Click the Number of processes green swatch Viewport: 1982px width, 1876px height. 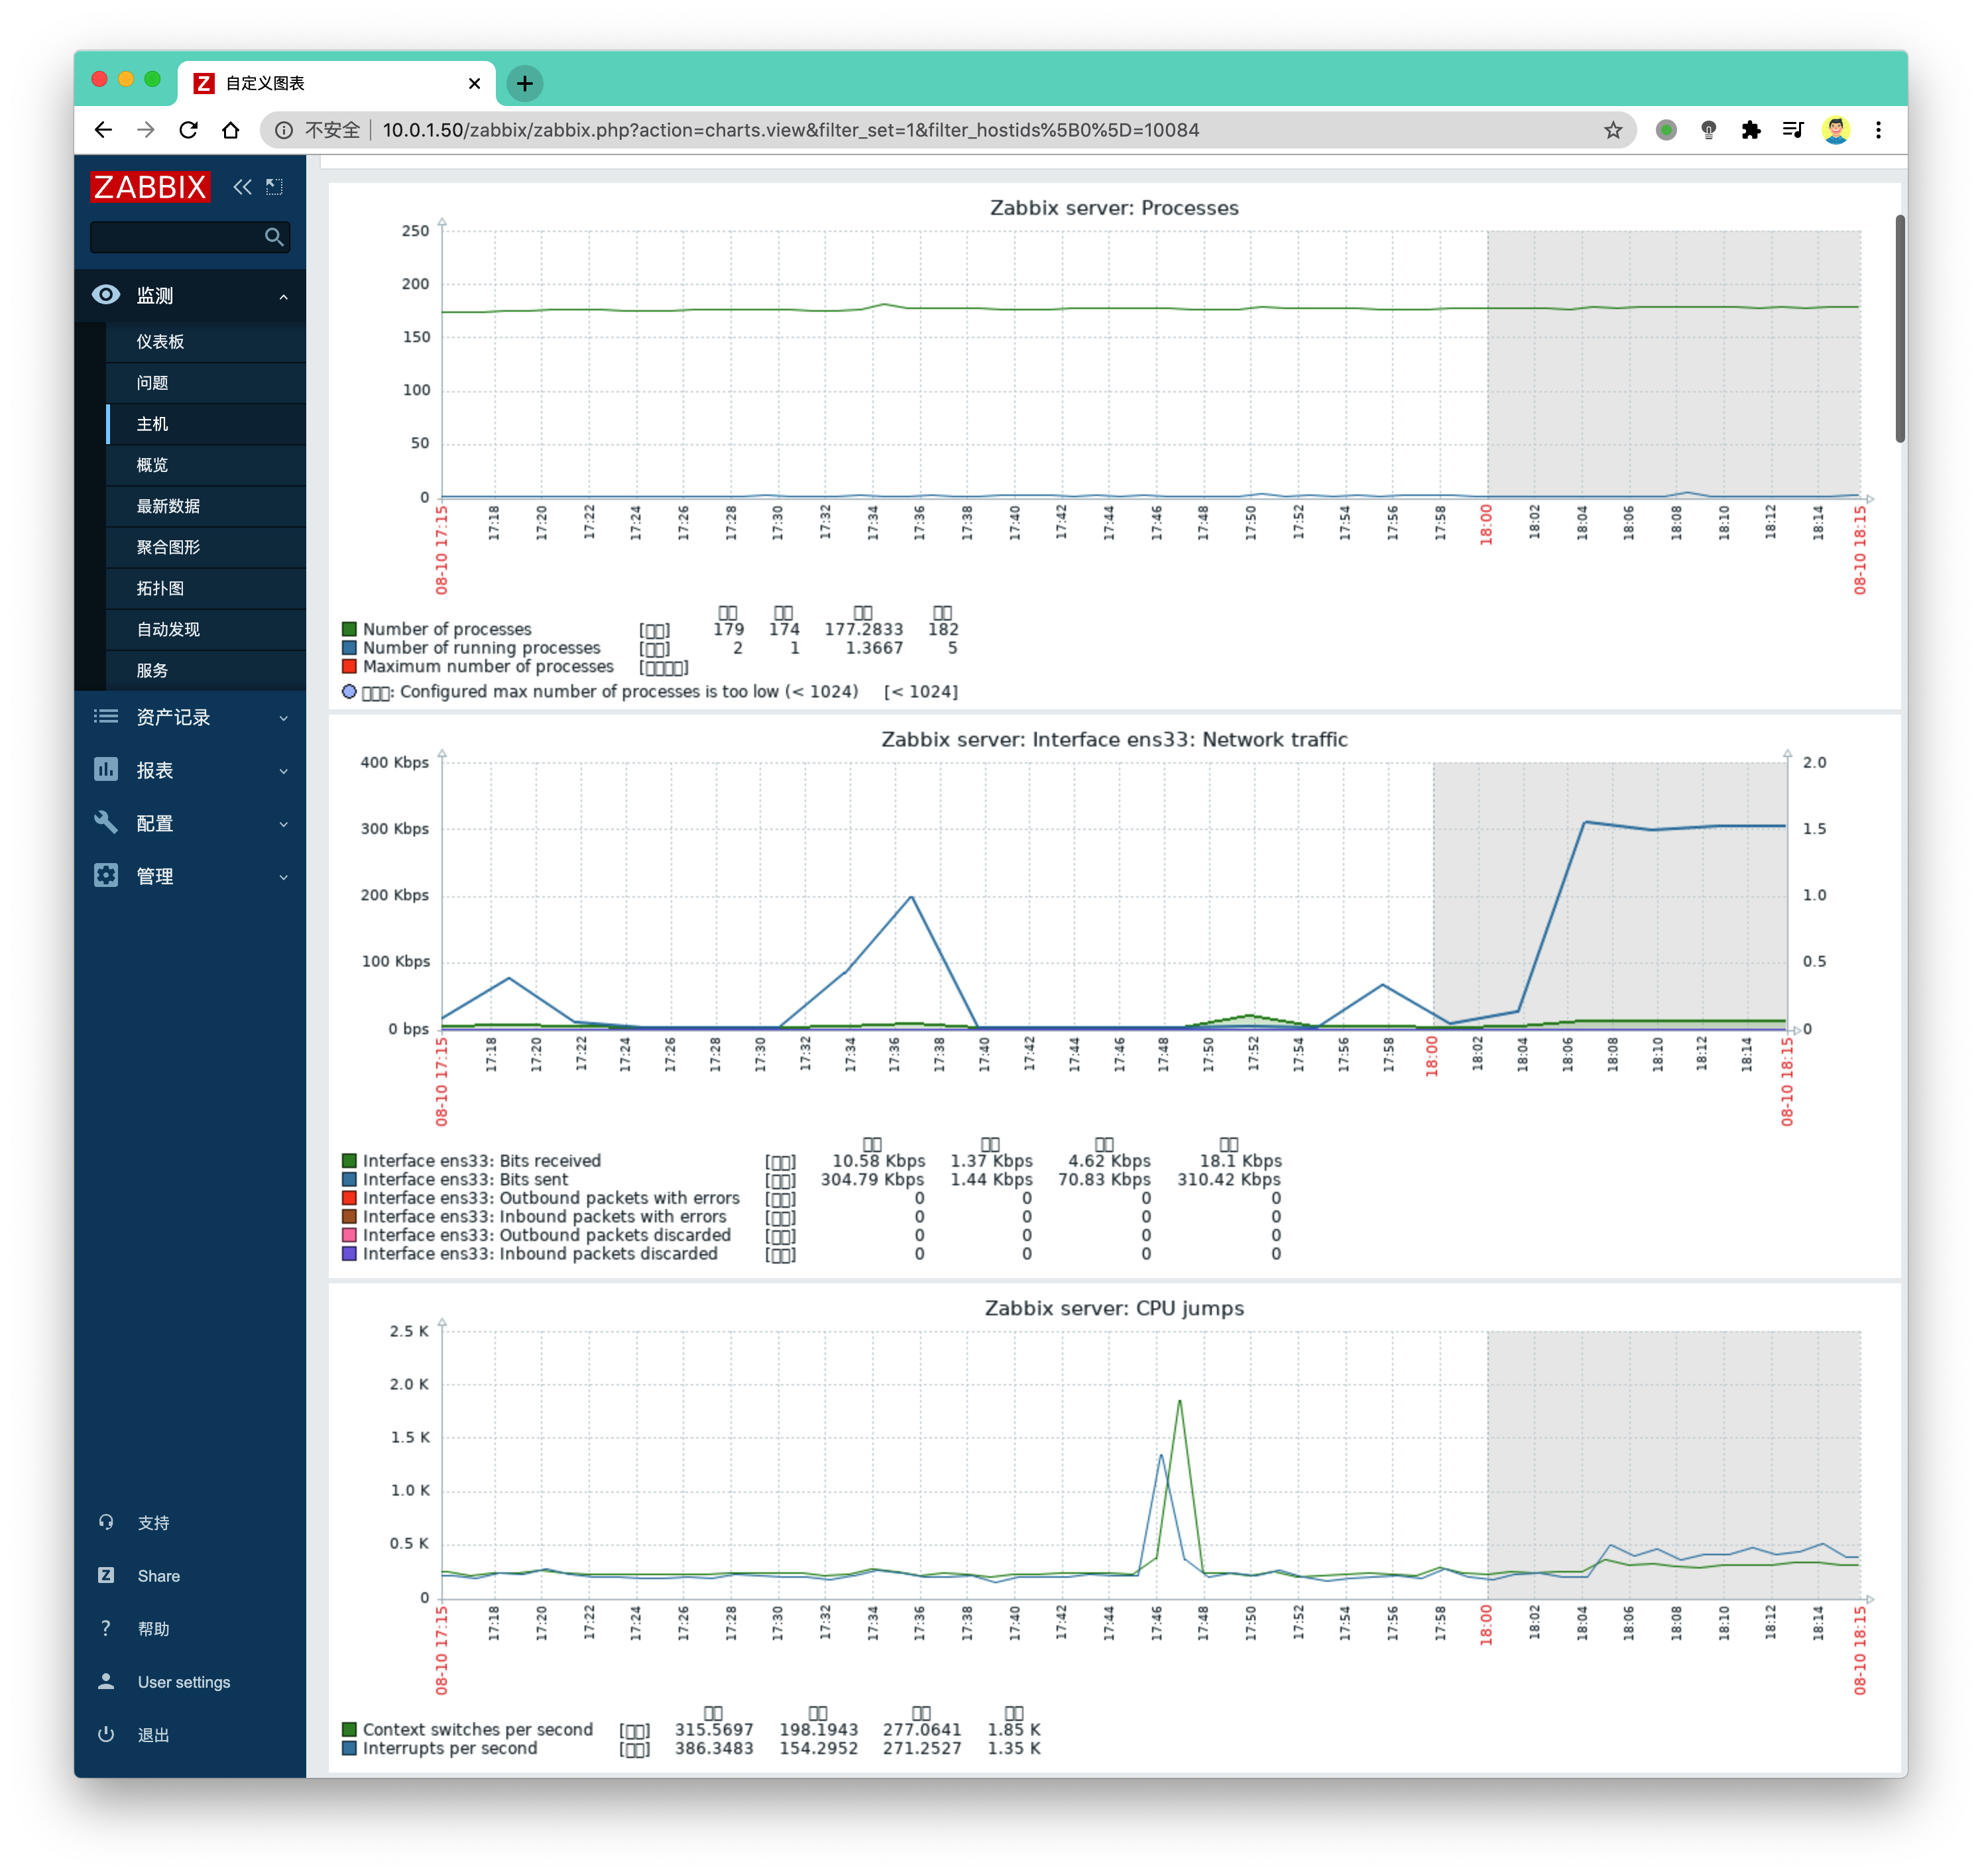coord(349,629)
